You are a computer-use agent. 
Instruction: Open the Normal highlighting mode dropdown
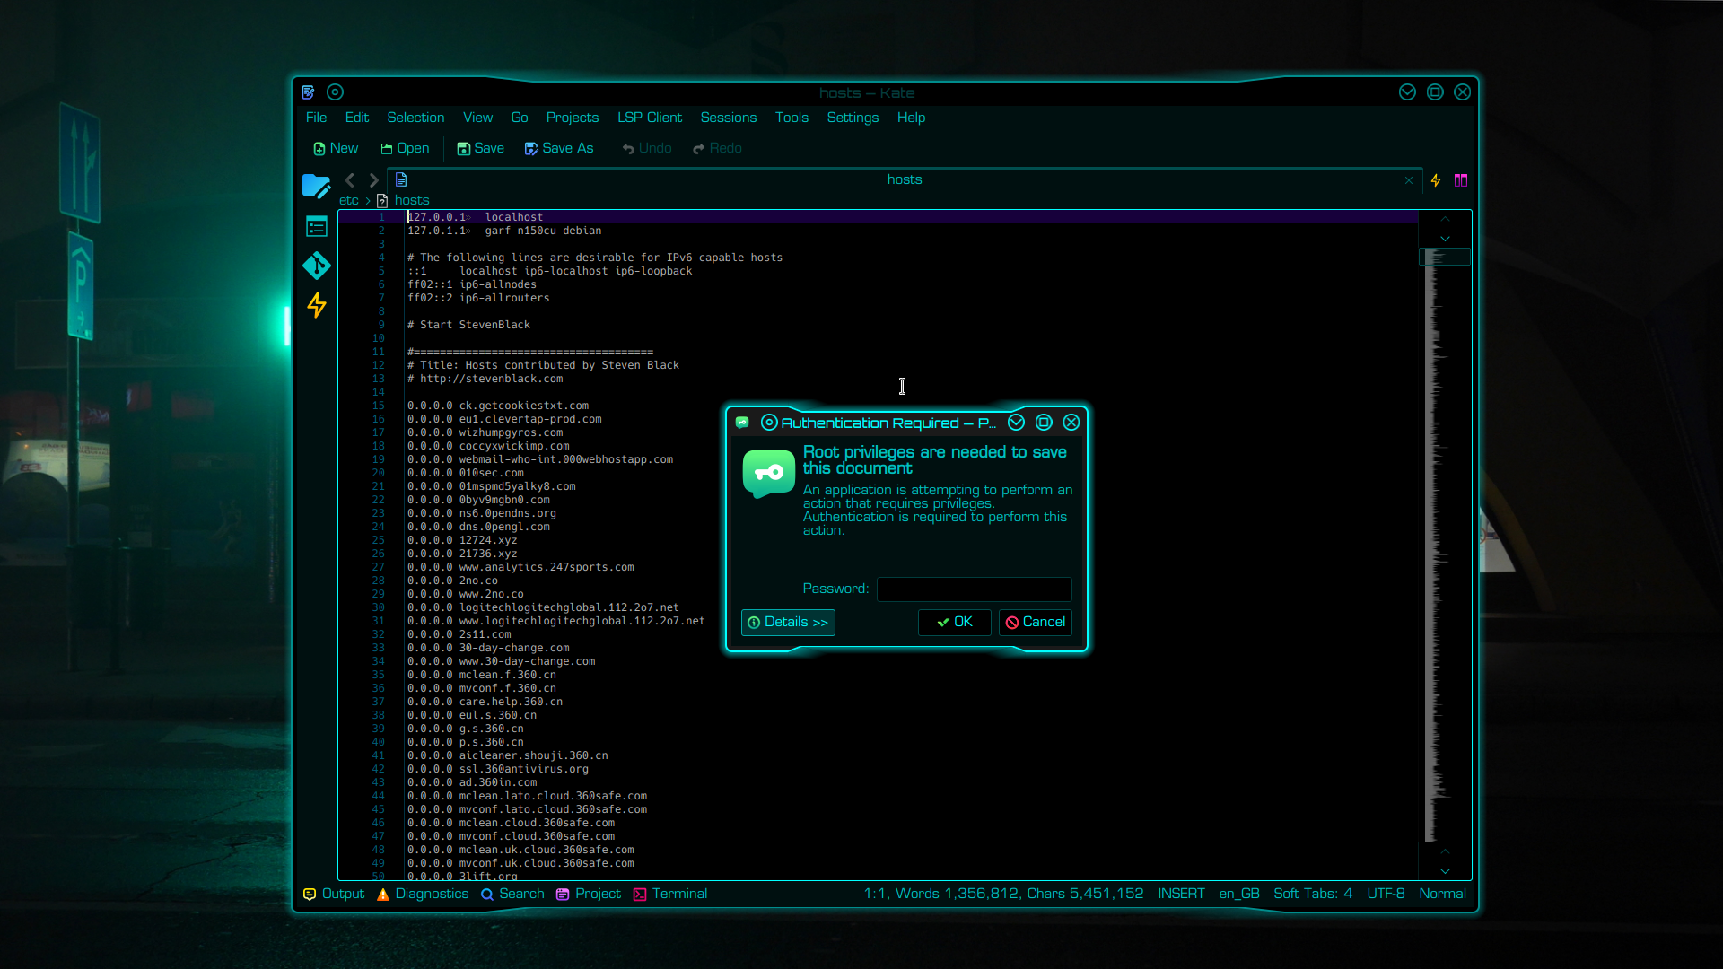pos(1442,894)
